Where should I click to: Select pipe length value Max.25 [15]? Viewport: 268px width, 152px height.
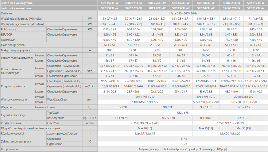(x=206, y=128)
